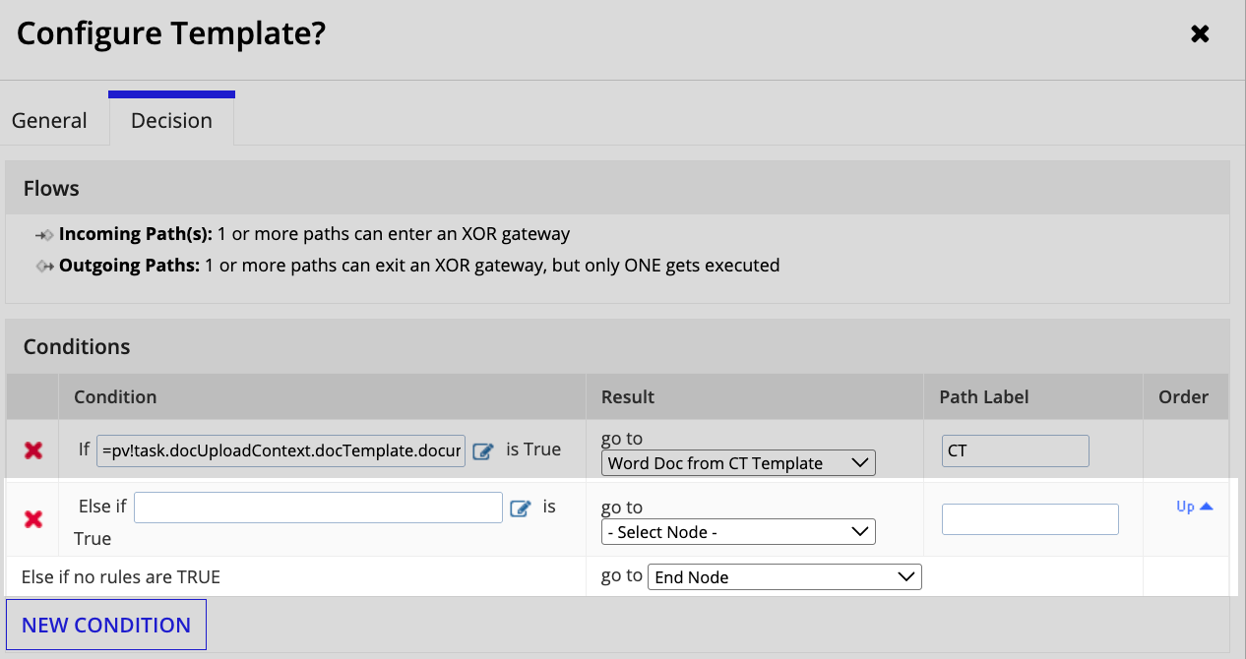The height and width of the screenshot is (659, 1246).
Task: Click the 'Order' column header
Action: coord(1184,397)
